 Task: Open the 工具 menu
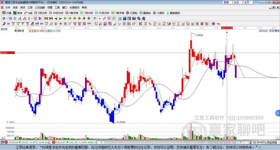57,7
